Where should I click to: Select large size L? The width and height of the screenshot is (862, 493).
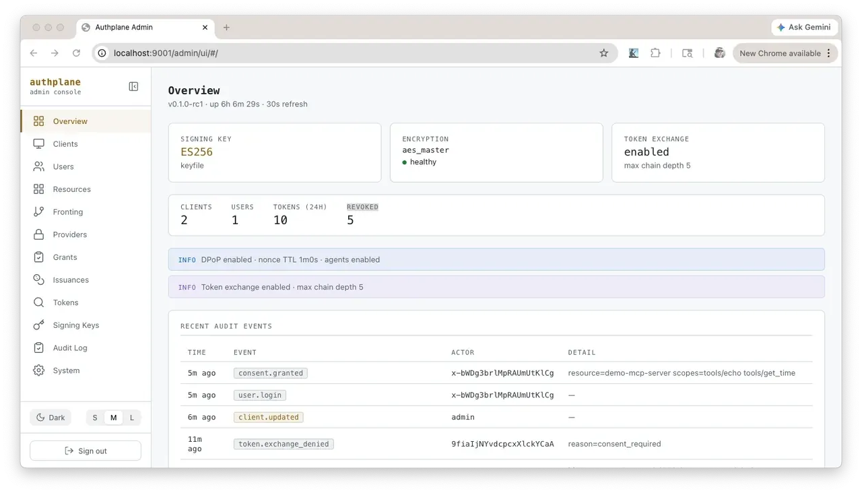point(132,418)
